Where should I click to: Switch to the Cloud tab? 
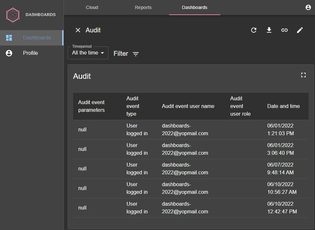pos(92,7)
